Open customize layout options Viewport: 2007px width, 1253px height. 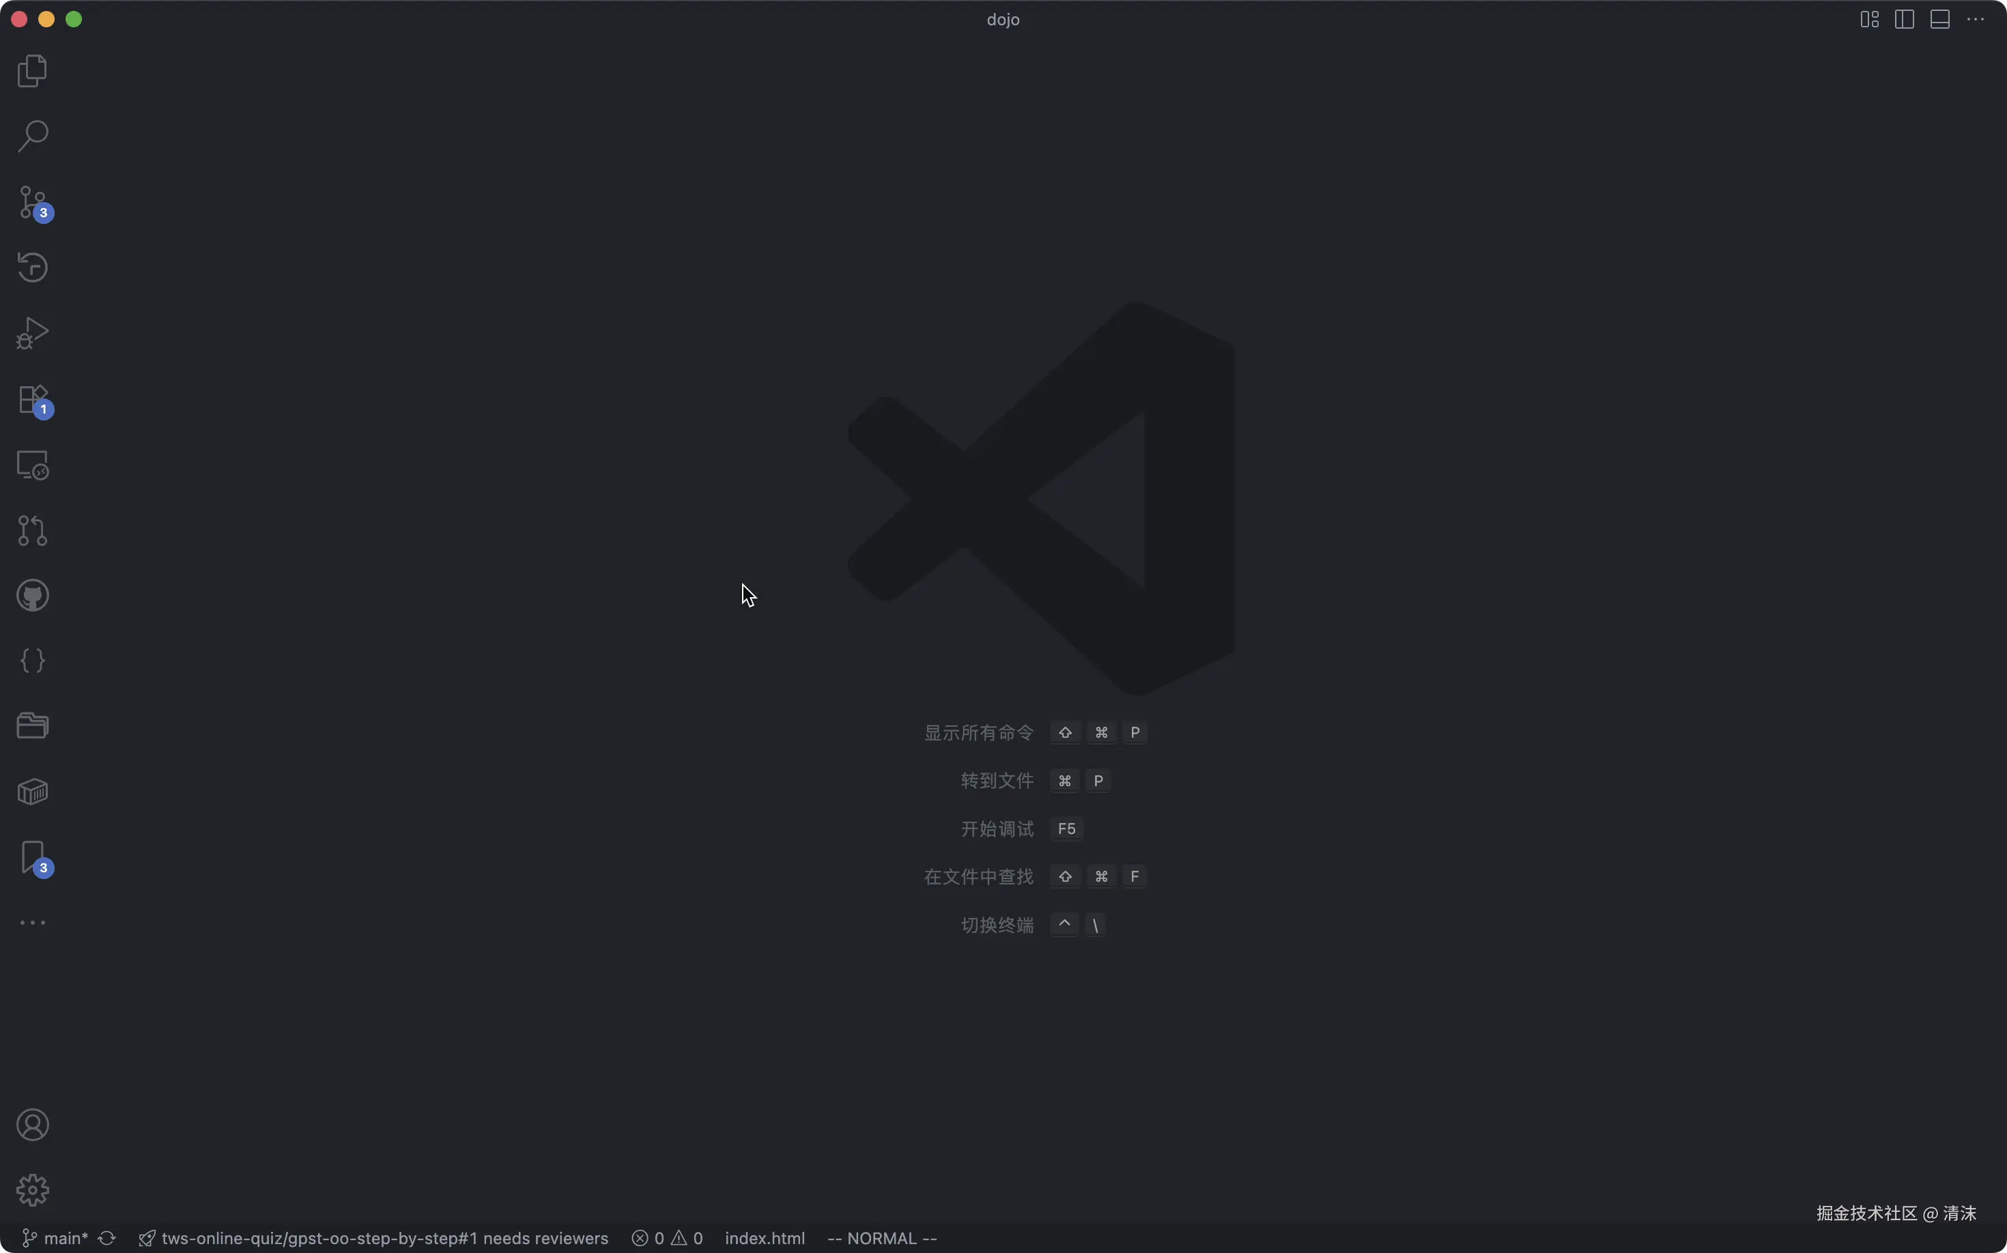pos(1869,19)
